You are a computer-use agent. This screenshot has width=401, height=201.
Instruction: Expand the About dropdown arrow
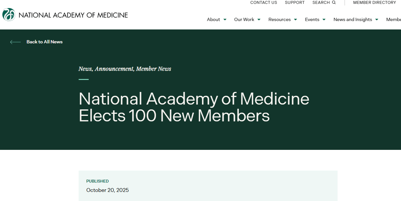pos(225,20)
